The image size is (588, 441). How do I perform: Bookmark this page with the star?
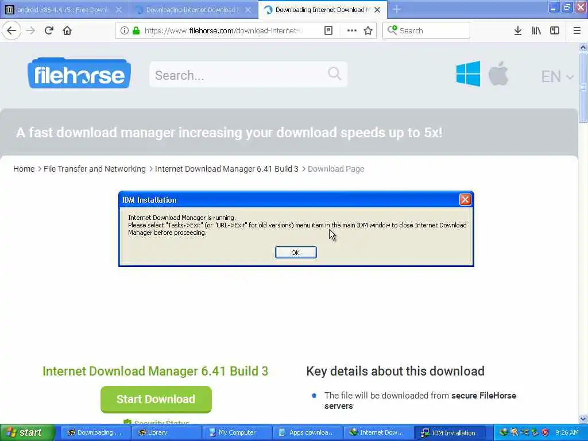[368, 30]
